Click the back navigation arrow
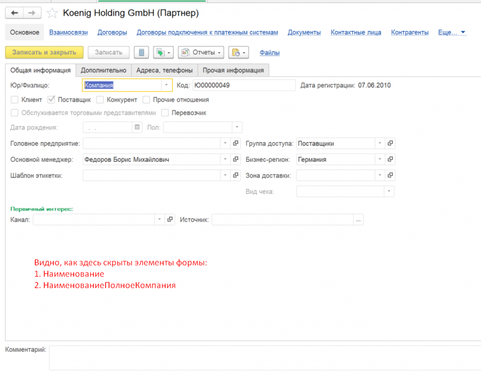Image resolution: width=481 pixels, height=376 pixels. pyautogui.click(x=14, y=13)
